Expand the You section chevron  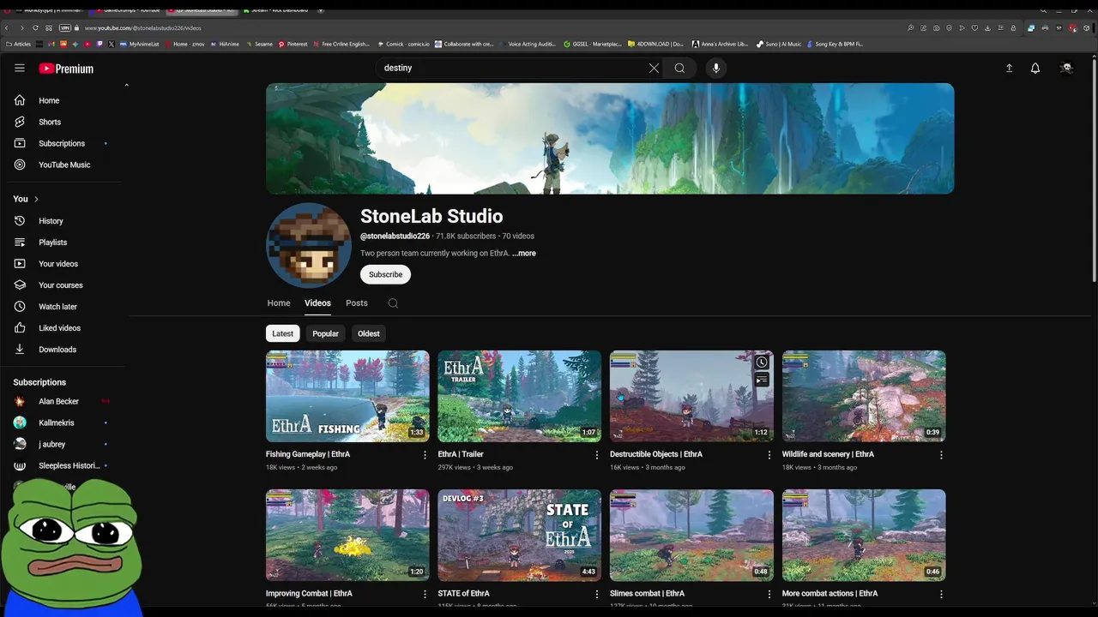point(36,199)
